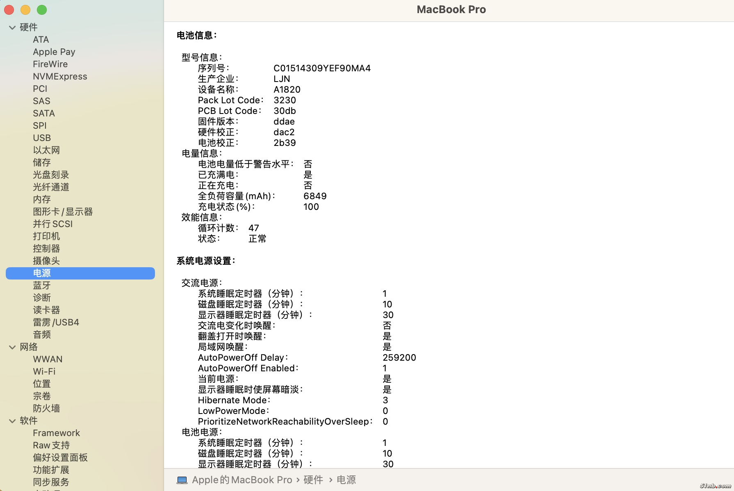The width and height of the screenshot is (734, 491).
Task: Click the battery serial number value
Action: point(322,68)
